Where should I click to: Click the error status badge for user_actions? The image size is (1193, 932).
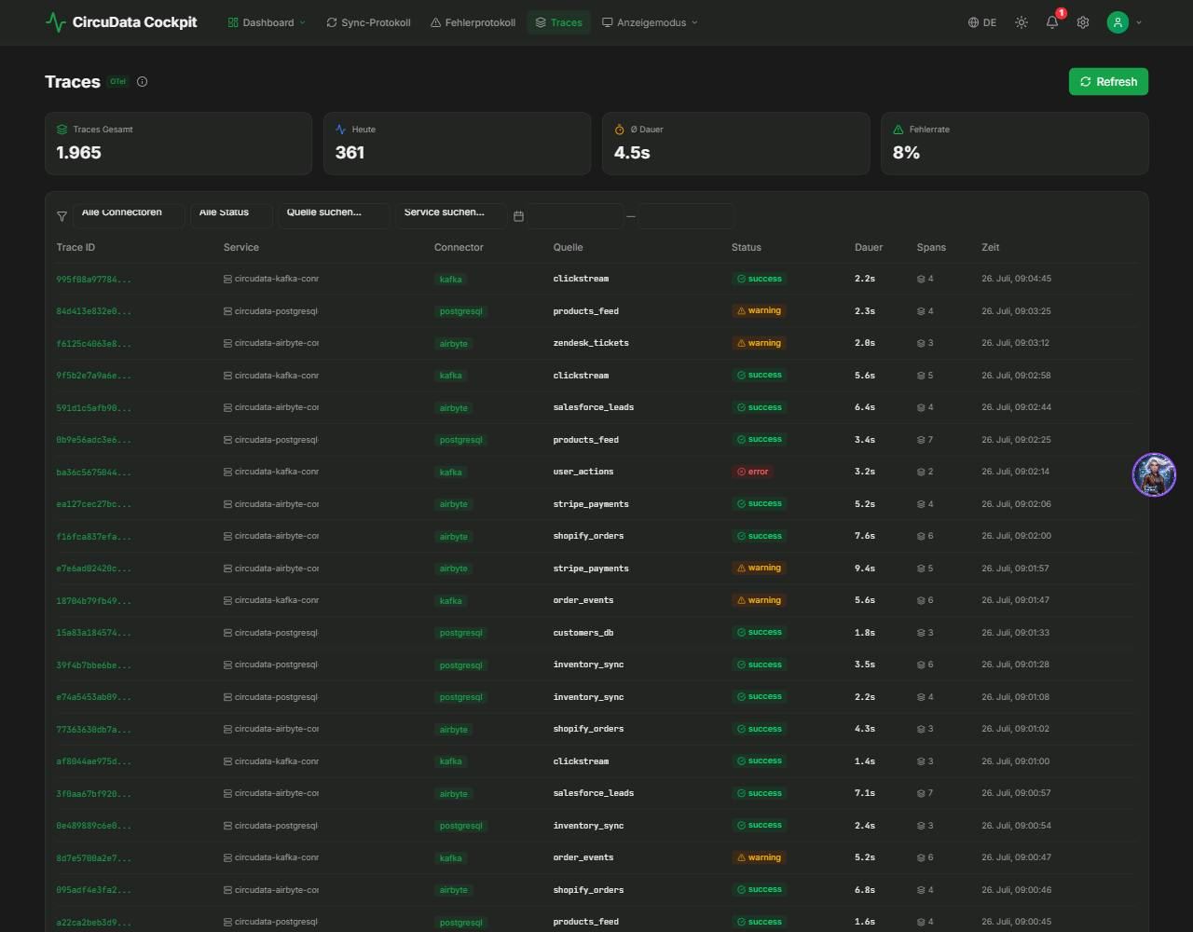(x=753, y=472)
